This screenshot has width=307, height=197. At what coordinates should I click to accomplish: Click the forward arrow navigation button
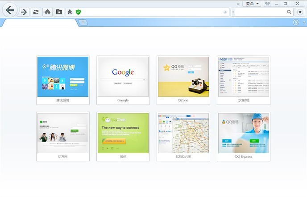(24, 12)
